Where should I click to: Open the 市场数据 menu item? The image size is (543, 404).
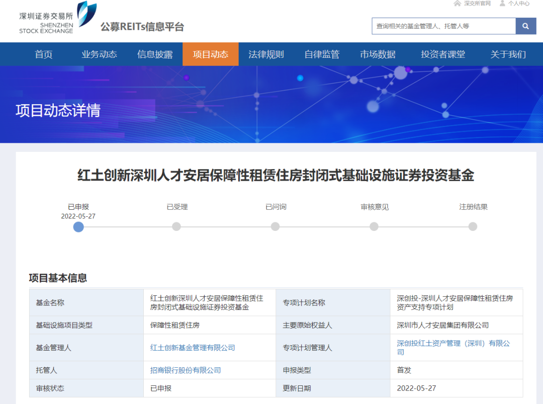pos(378,54)
